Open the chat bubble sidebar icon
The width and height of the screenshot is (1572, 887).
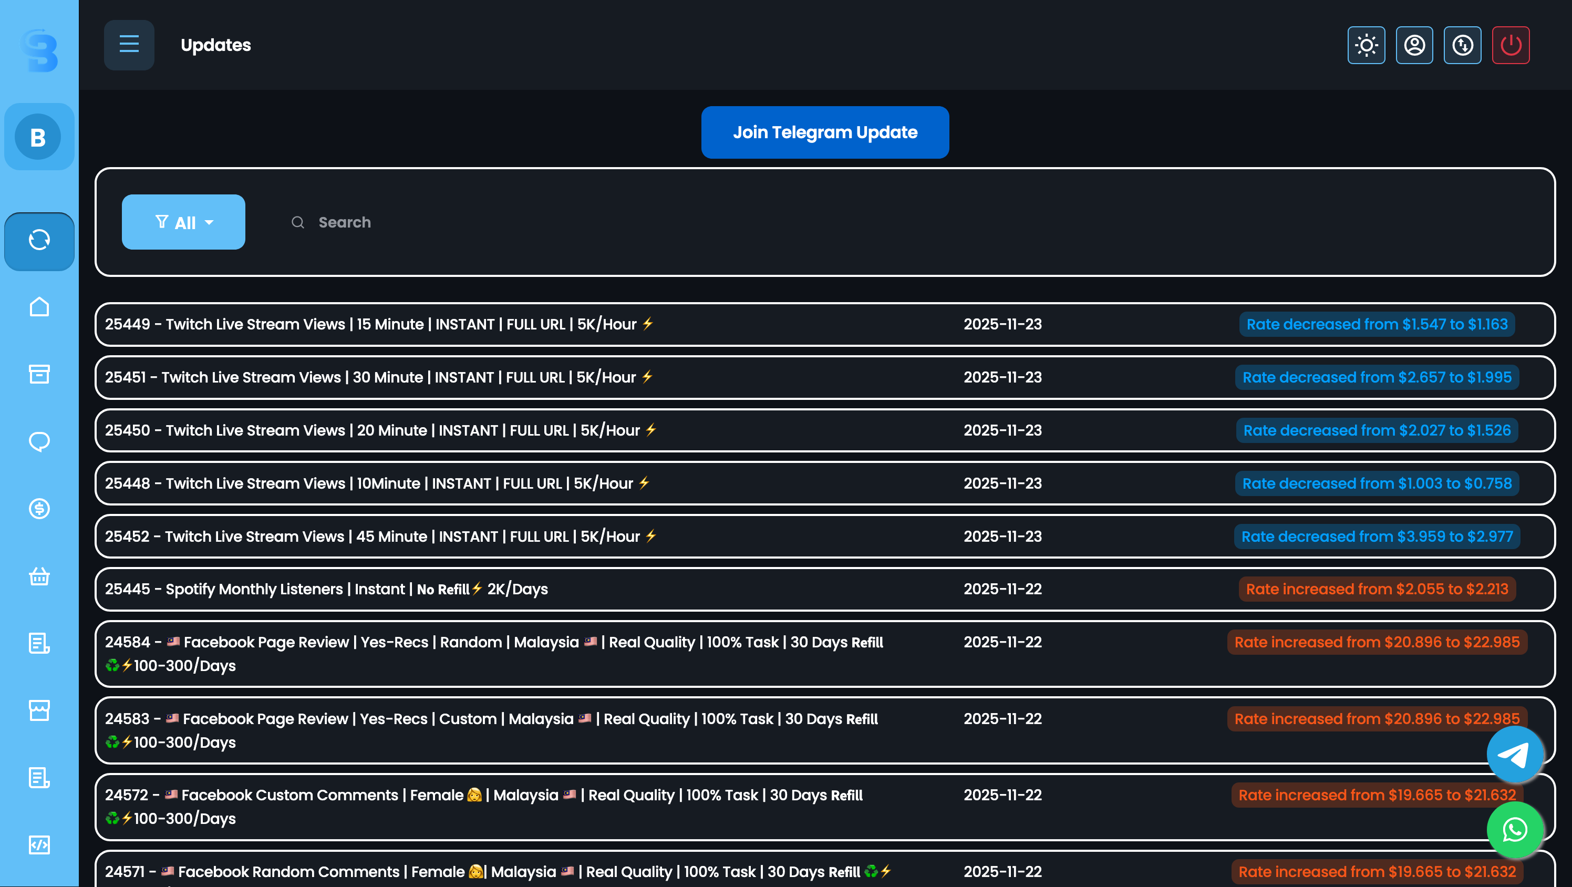pos(39,441)
